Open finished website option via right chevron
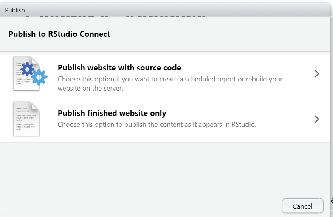The image size is (333, 217). pyautogui.click(x=317, y=119)
